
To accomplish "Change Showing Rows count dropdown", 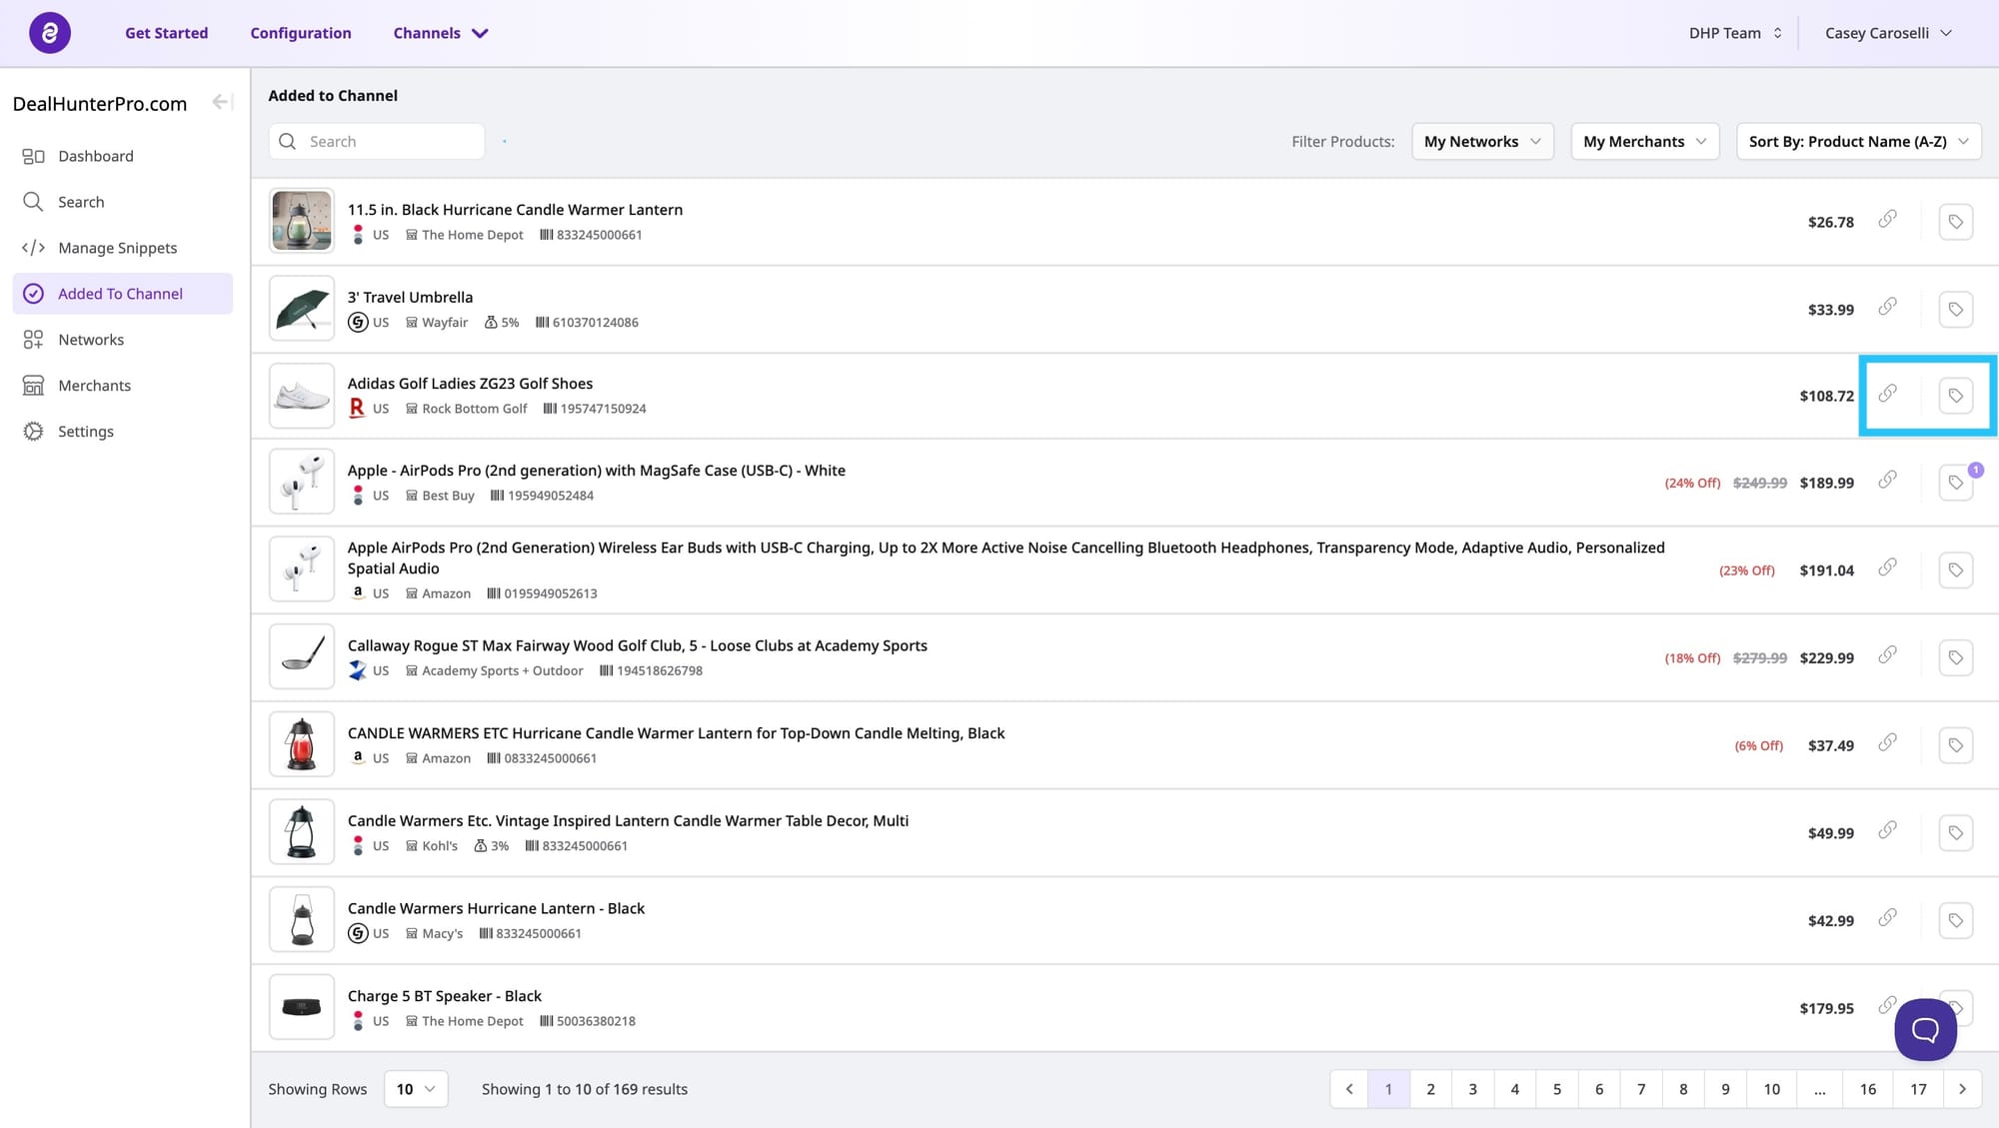I will coord(416,1089).
